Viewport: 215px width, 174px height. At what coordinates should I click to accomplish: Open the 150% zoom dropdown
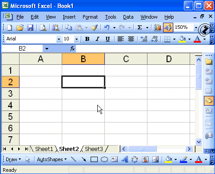[x=196, y=28]
